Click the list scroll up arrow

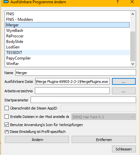coord(133,14)
